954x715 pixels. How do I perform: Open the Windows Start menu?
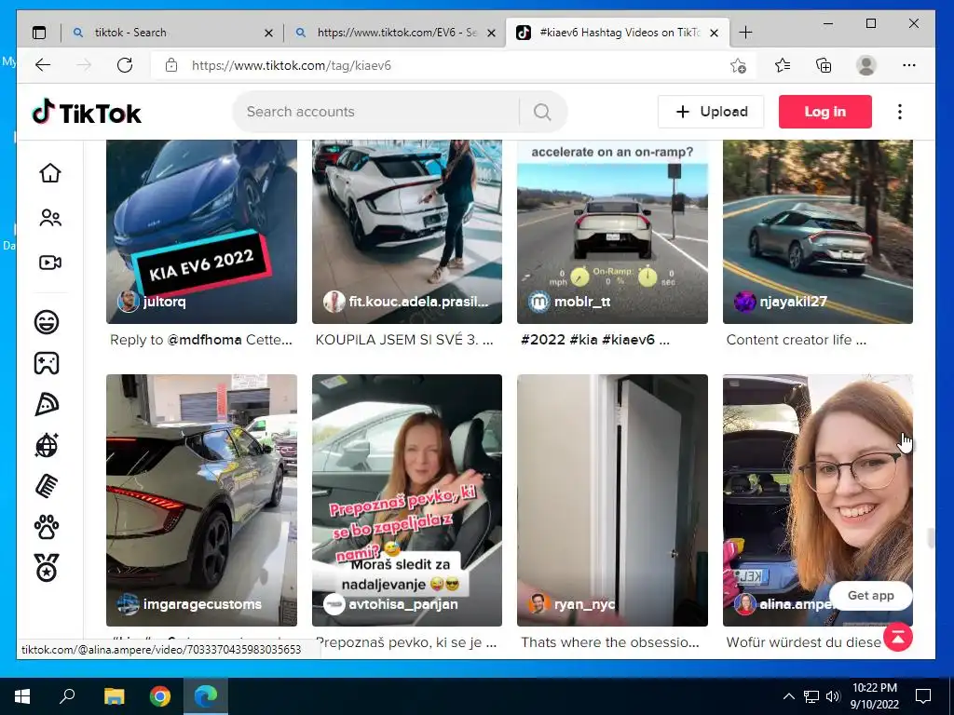tap(22, 696)
